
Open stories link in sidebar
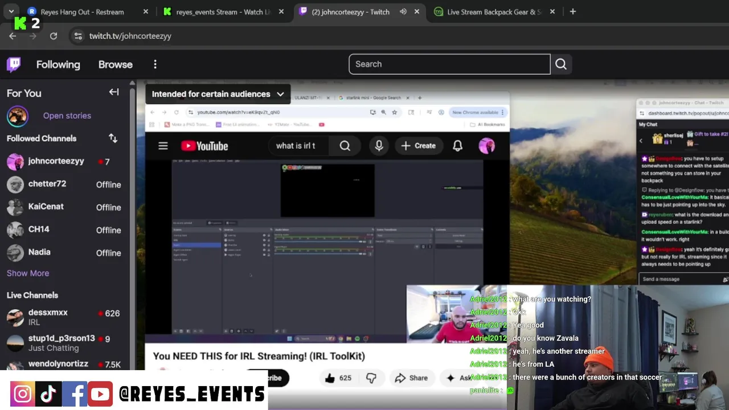(x=67, y=116)
